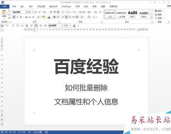The height and width of the screenshot is (134, 171).
Task: Click the proofing errors icon in status bar
Action: [29, 132]
